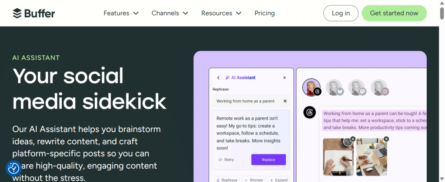
Task: Click the purple Replace button
Action: point(269,159)
